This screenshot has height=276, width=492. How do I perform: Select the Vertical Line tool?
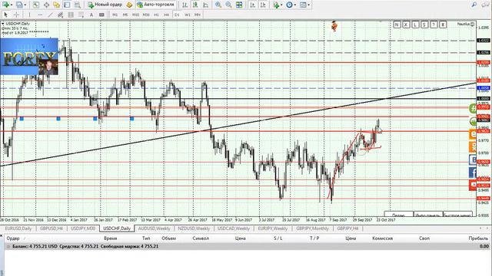coord(29,15)
